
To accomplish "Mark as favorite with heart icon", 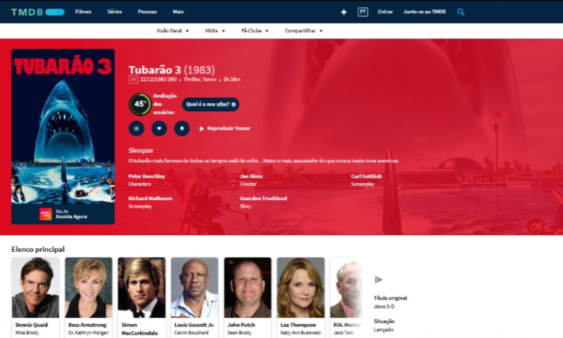I will point(159,128).
